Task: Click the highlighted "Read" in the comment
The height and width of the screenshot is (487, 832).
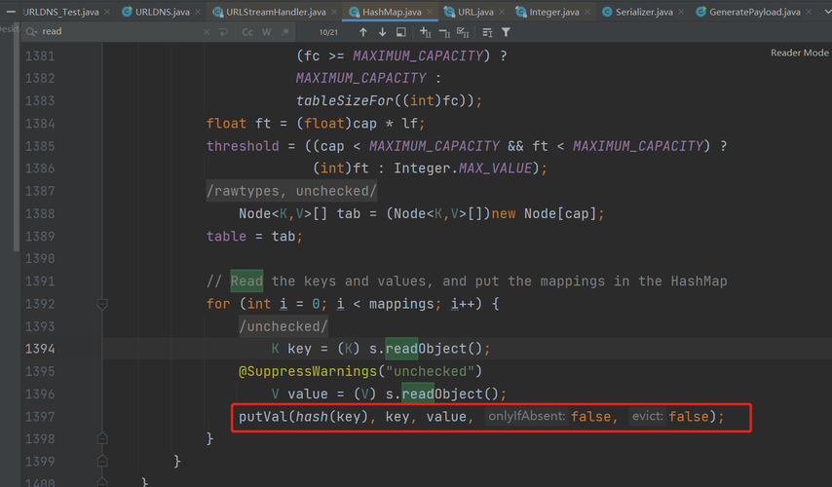Action: (x=246, y=281)
